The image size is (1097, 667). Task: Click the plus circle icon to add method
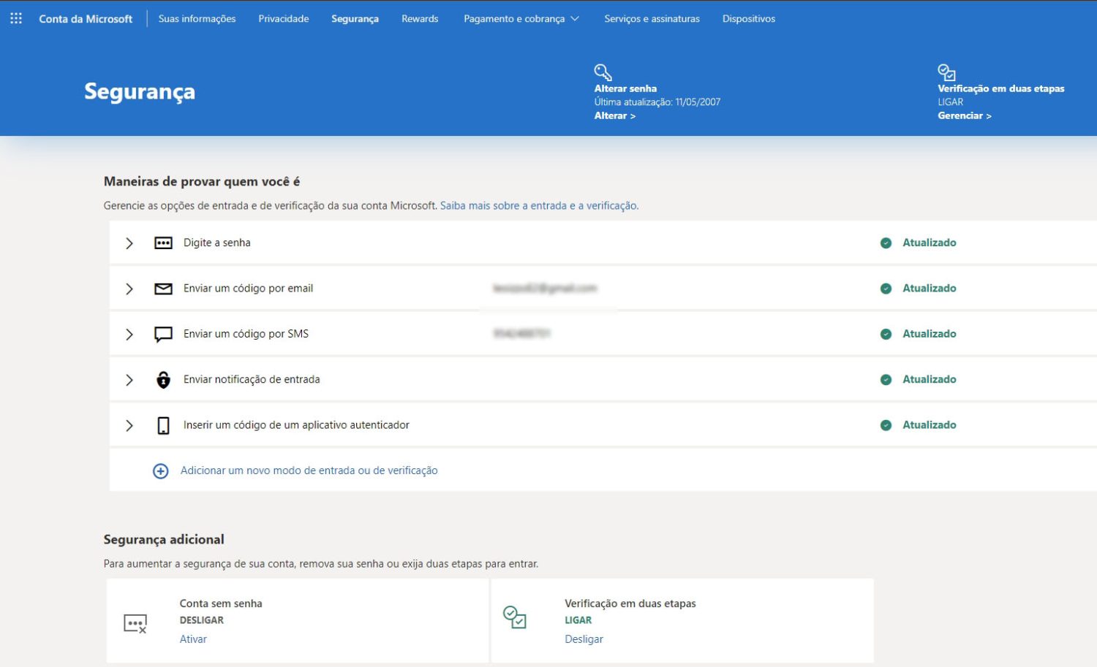coord(160,471)
